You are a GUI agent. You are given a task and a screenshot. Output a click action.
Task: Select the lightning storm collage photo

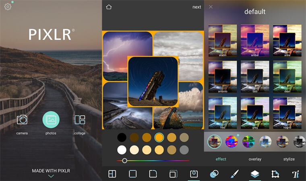coord(127,56)
